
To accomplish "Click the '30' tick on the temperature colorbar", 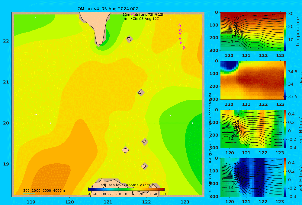I will [291, 14].
